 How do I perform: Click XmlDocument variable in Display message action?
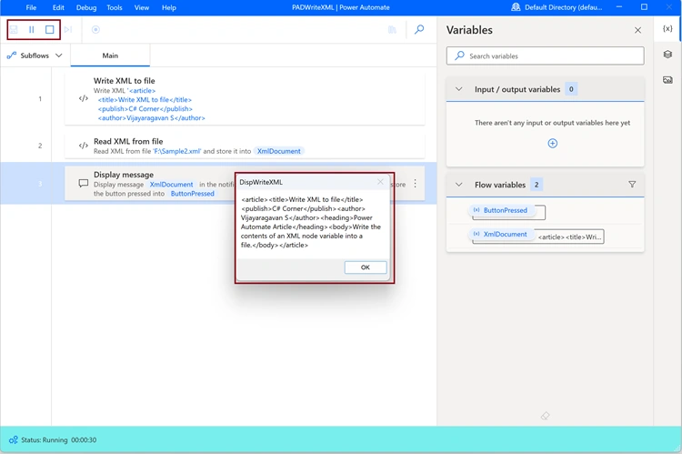coord(171,185)
